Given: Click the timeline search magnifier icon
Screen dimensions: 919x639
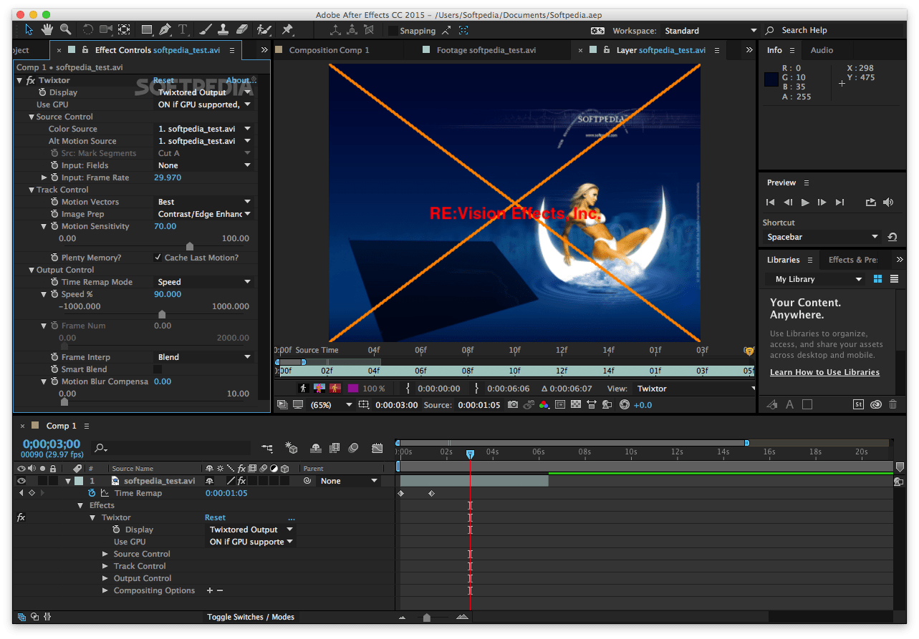Looking at the screenshot, I should [100, 449].
